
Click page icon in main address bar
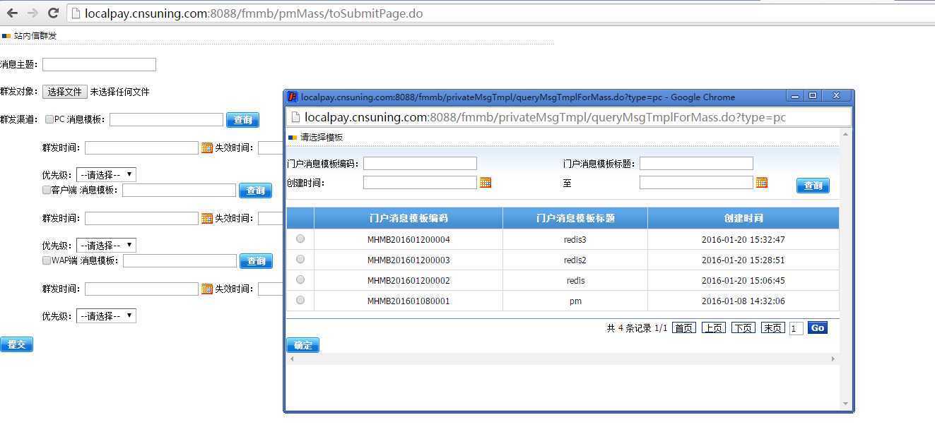pos(76,13)
